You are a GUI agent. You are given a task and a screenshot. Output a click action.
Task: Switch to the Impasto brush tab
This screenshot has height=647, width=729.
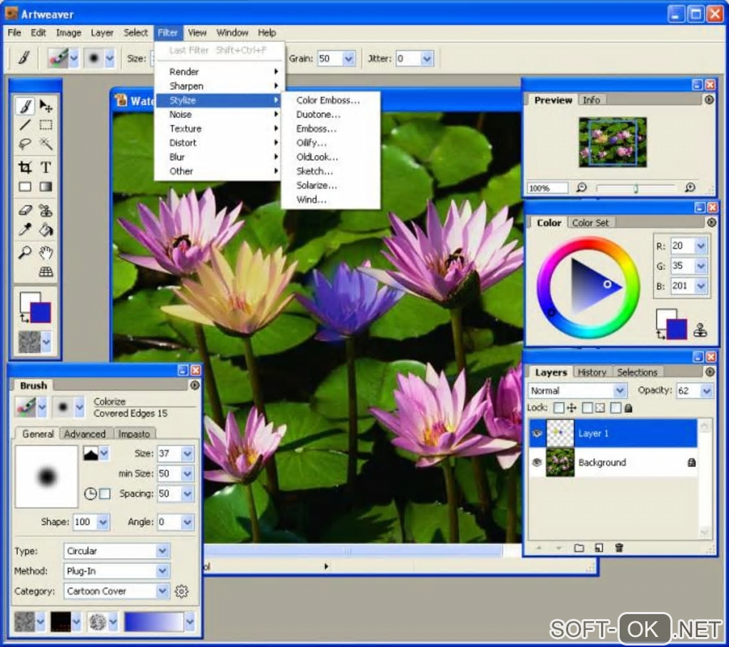point(134,433)
